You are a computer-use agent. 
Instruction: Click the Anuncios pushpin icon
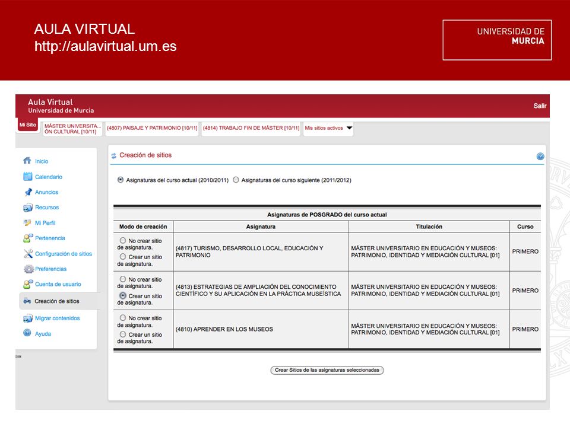coord(28,192)
